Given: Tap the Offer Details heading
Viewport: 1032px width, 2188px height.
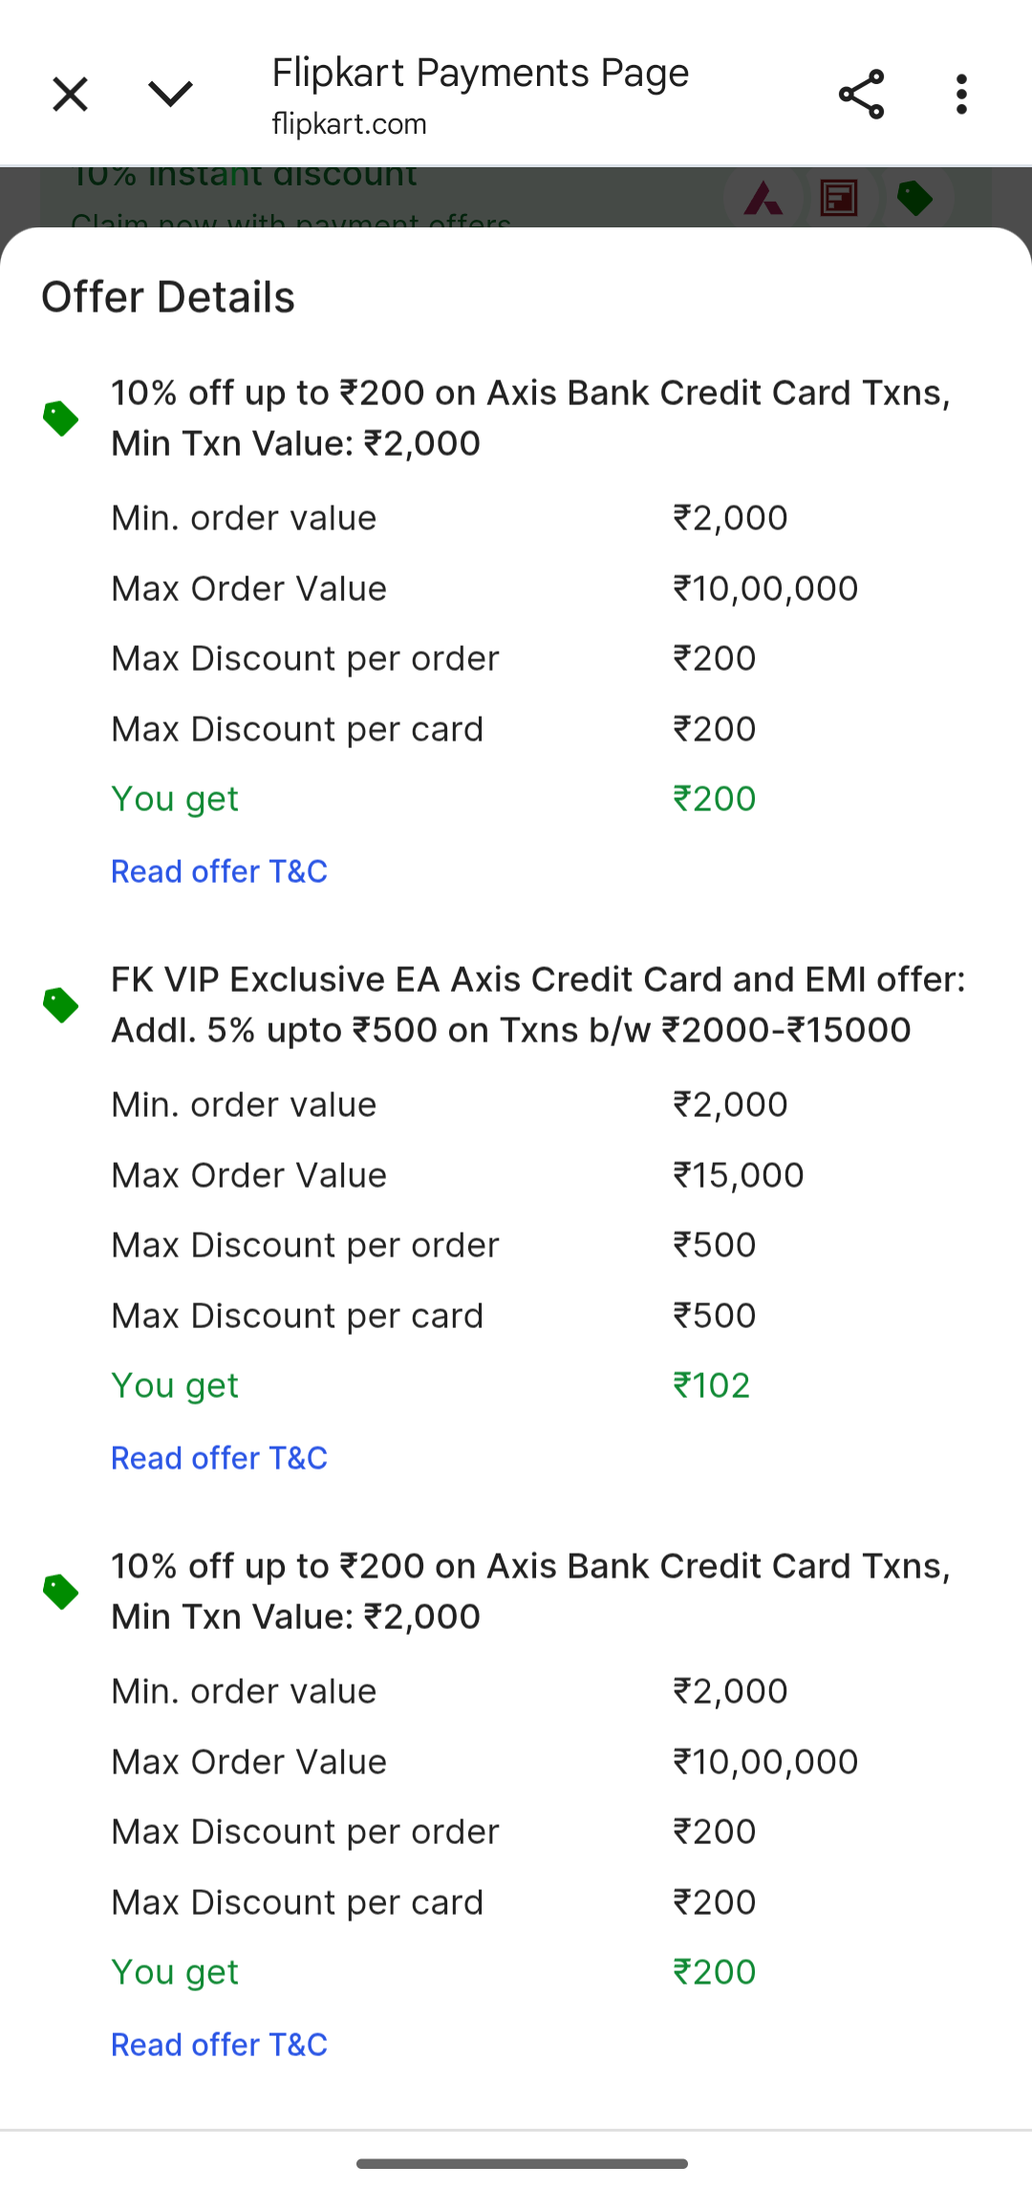Looking at the screenshot, I should coord(168,297).
